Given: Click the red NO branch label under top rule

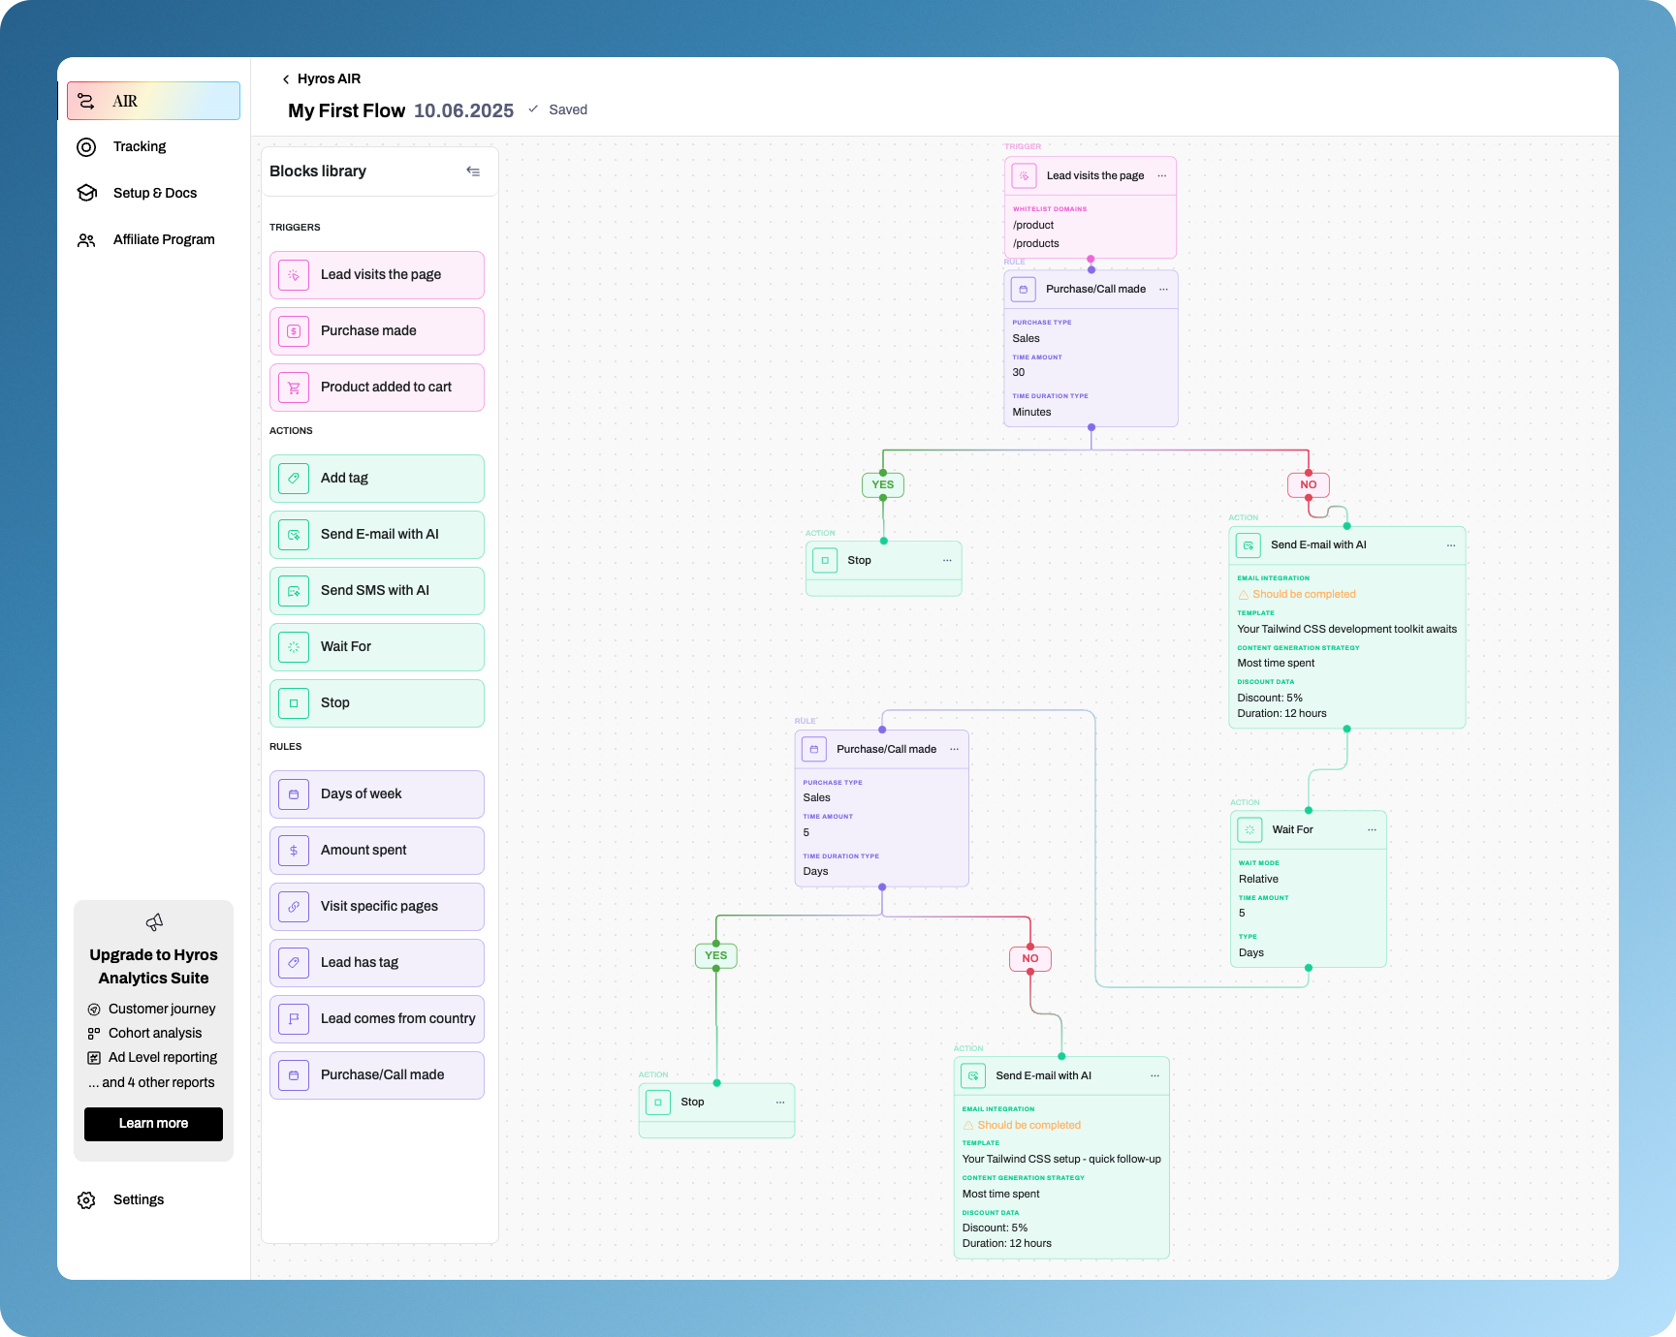Looking at the screenshot, I should (x=1308, y=484).
